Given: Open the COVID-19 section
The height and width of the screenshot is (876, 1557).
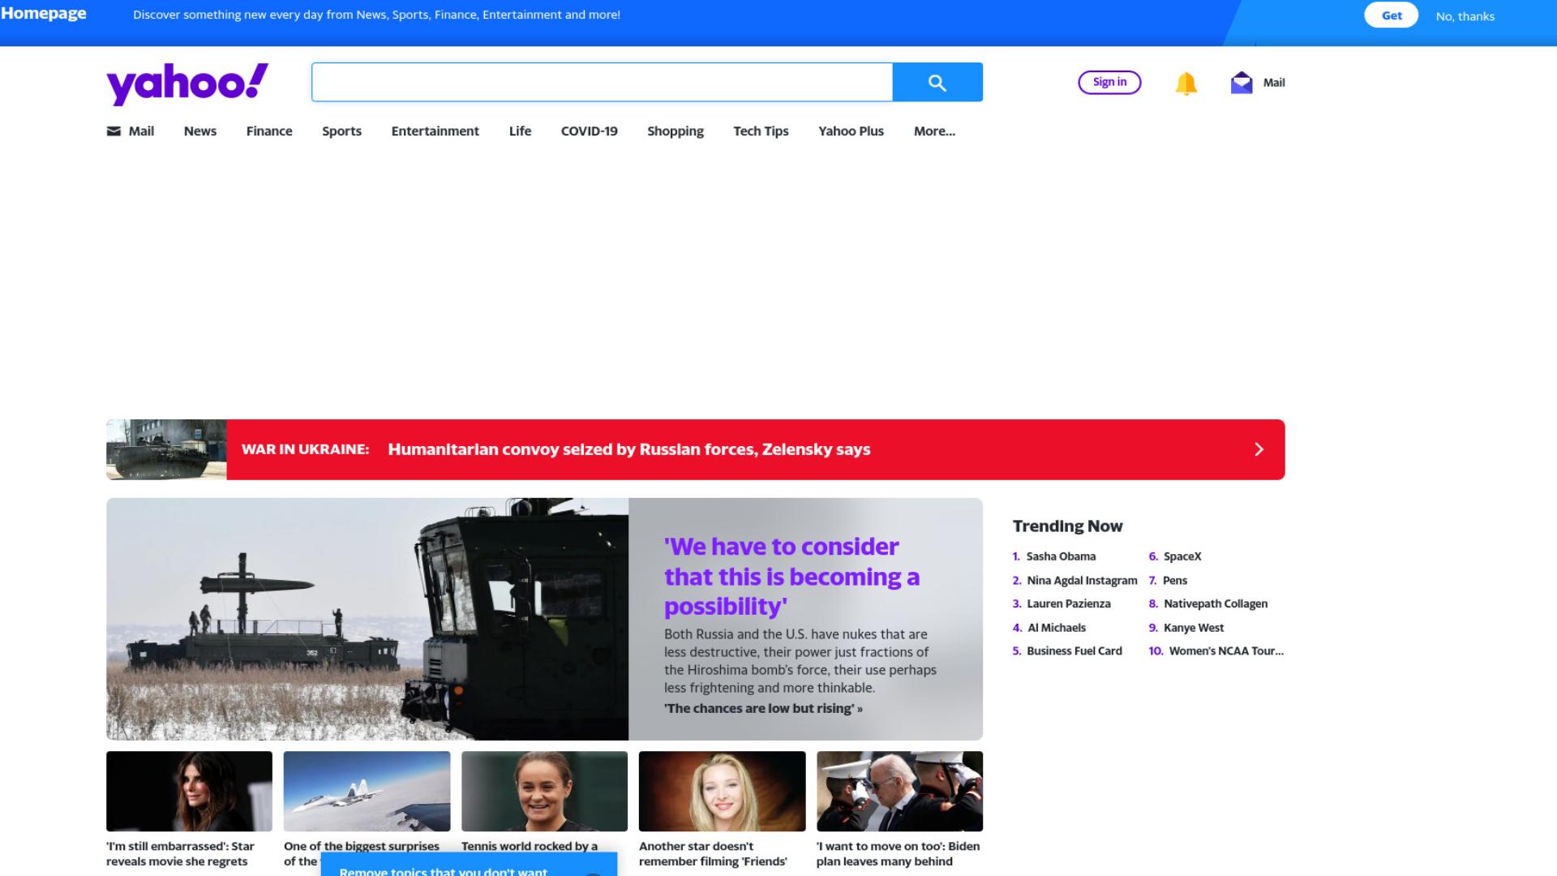Looking at the screenshot, I should (x=589, y=131).
